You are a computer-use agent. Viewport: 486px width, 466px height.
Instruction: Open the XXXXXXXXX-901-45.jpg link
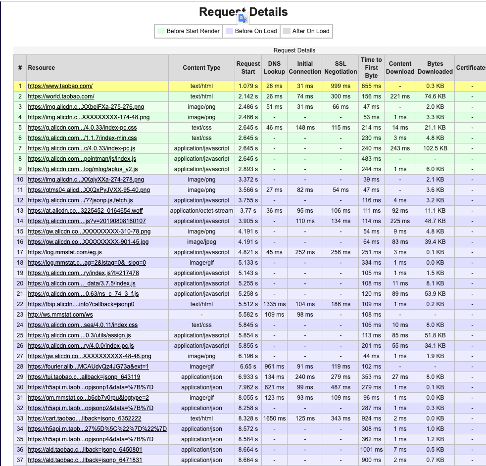coord(88,242)
